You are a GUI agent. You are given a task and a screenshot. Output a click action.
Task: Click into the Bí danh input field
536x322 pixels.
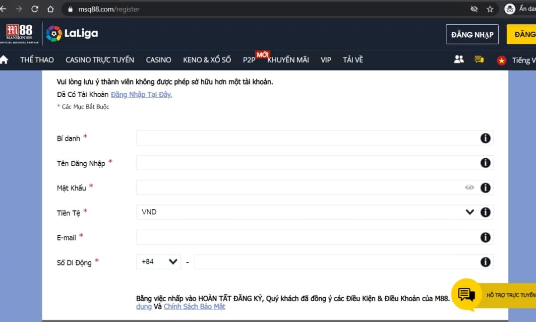pyautogui.click(x=305, y=138)
